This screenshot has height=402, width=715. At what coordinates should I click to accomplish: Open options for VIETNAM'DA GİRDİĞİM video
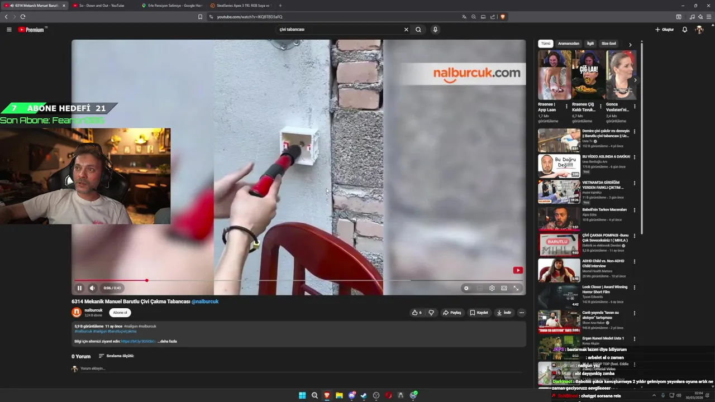[635, 183]
